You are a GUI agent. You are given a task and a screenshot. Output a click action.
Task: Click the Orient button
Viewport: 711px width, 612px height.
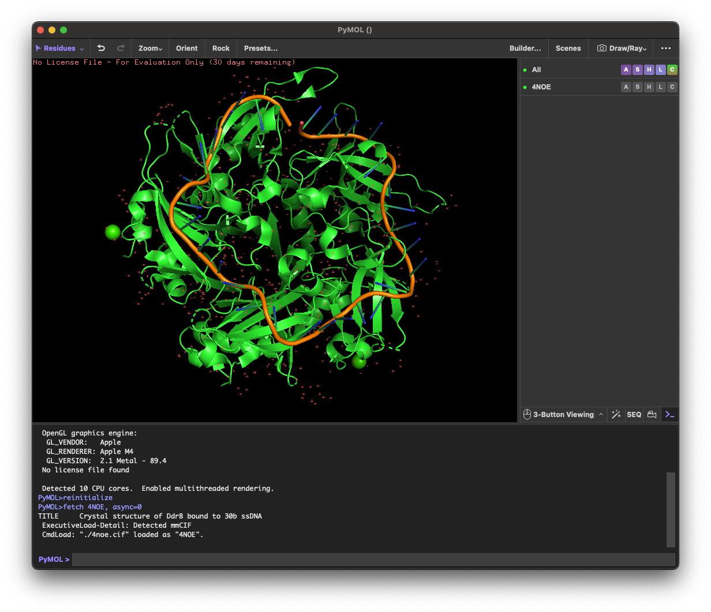pyautogui.click(x=186, y=48)
